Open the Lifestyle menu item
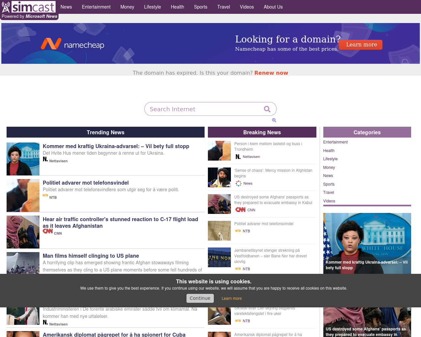The image size is (421, 337). coord(153,7)
